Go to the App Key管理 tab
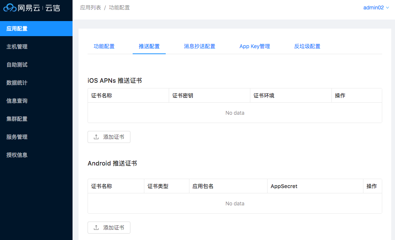This screenshot has width=395, height=240. coord(255,46)
